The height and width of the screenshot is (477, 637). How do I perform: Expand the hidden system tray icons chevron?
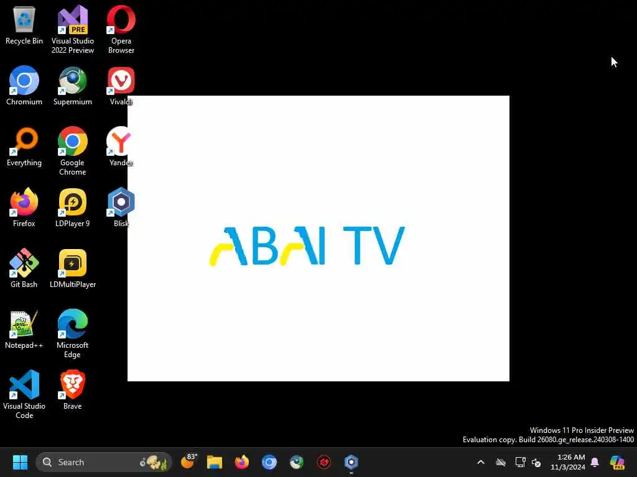point(481,462)
